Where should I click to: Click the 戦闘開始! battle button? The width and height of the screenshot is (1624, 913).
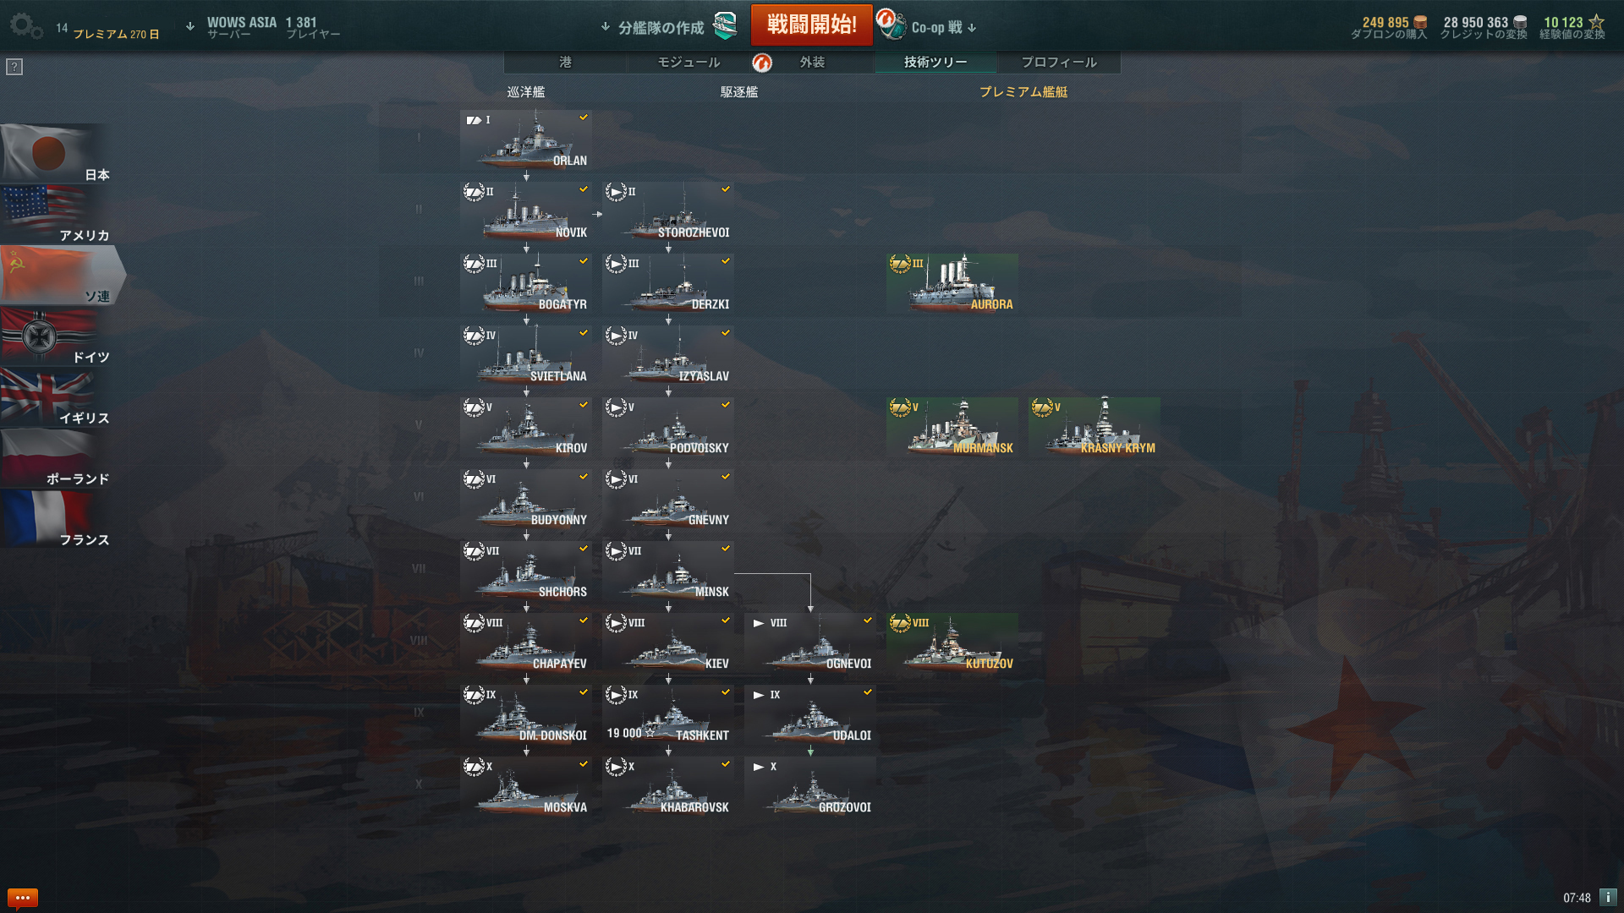[x=812, y=25]
